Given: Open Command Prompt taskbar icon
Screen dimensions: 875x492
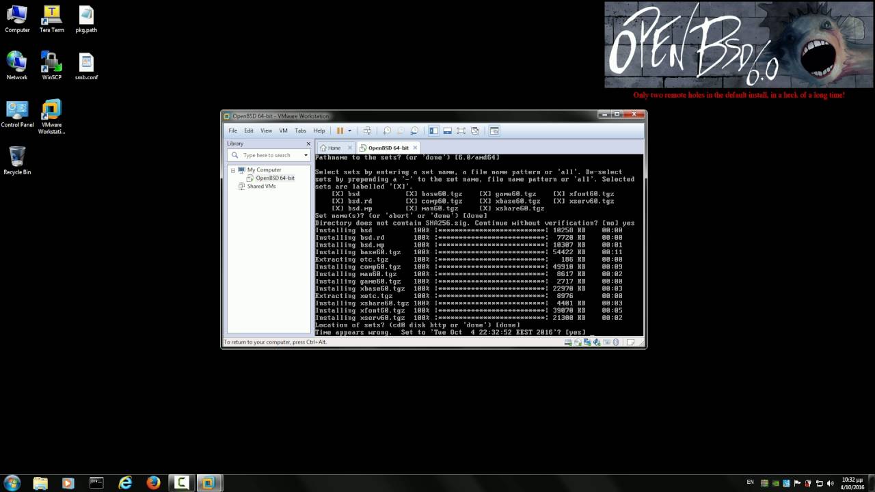Looking at the screenshot, I should (96, 483).
